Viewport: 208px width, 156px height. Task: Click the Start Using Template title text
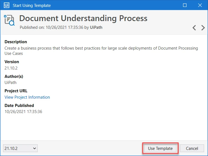pos(32,6)
